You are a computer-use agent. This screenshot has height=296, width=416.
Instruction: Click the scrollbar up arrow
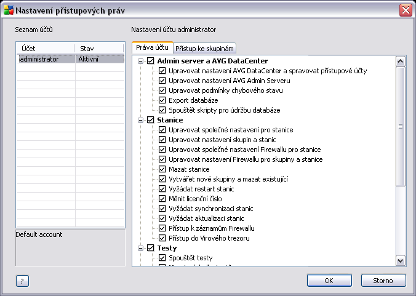click(400, 62)
